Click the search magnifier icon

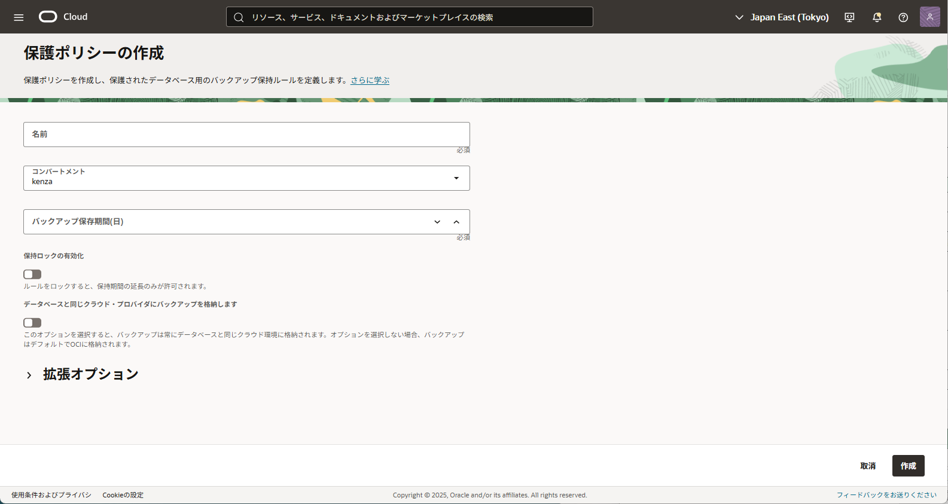pyautogui.click(x=239, y=17)
